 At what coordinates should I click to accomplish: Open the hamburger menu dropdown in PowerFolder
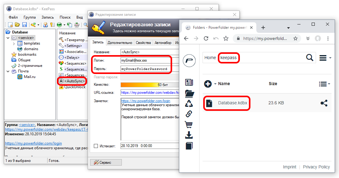coord(325,58)
